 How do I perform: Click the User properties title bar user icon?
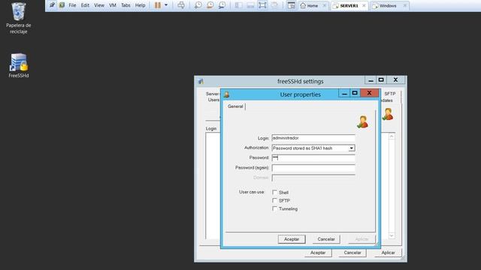click(227, 94)
